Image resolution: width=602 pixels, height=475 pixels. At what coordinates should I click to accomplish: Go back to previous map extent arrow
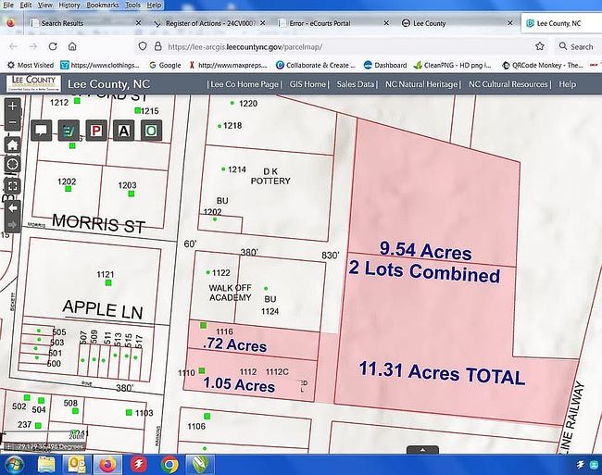(x=12, y=207)
